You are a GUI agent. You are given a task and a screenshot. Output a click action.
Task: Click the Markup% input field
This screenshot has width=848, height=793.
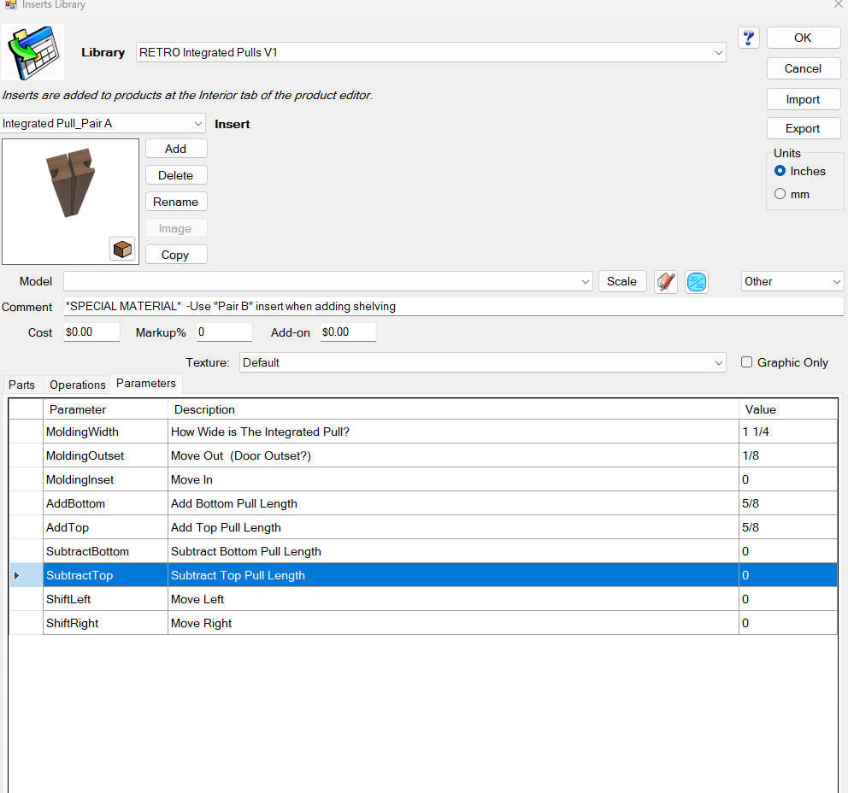pyautogui.click(x=224, y=332)
